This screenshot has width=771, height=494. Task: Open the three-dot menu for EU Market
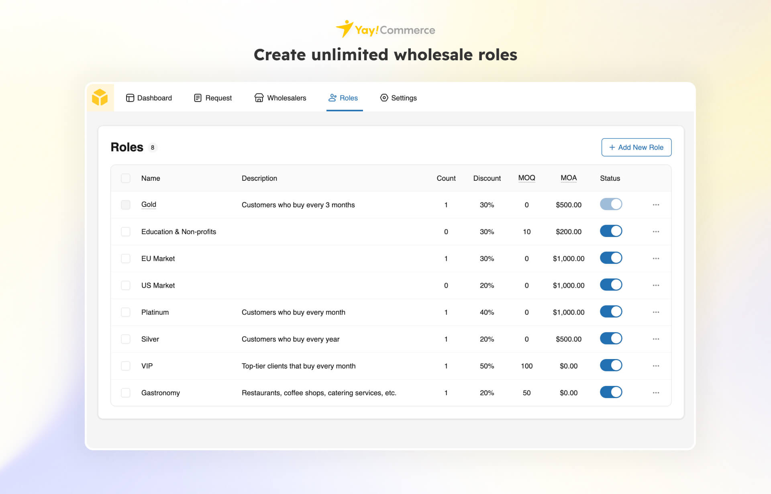click(x=656, y=259)
